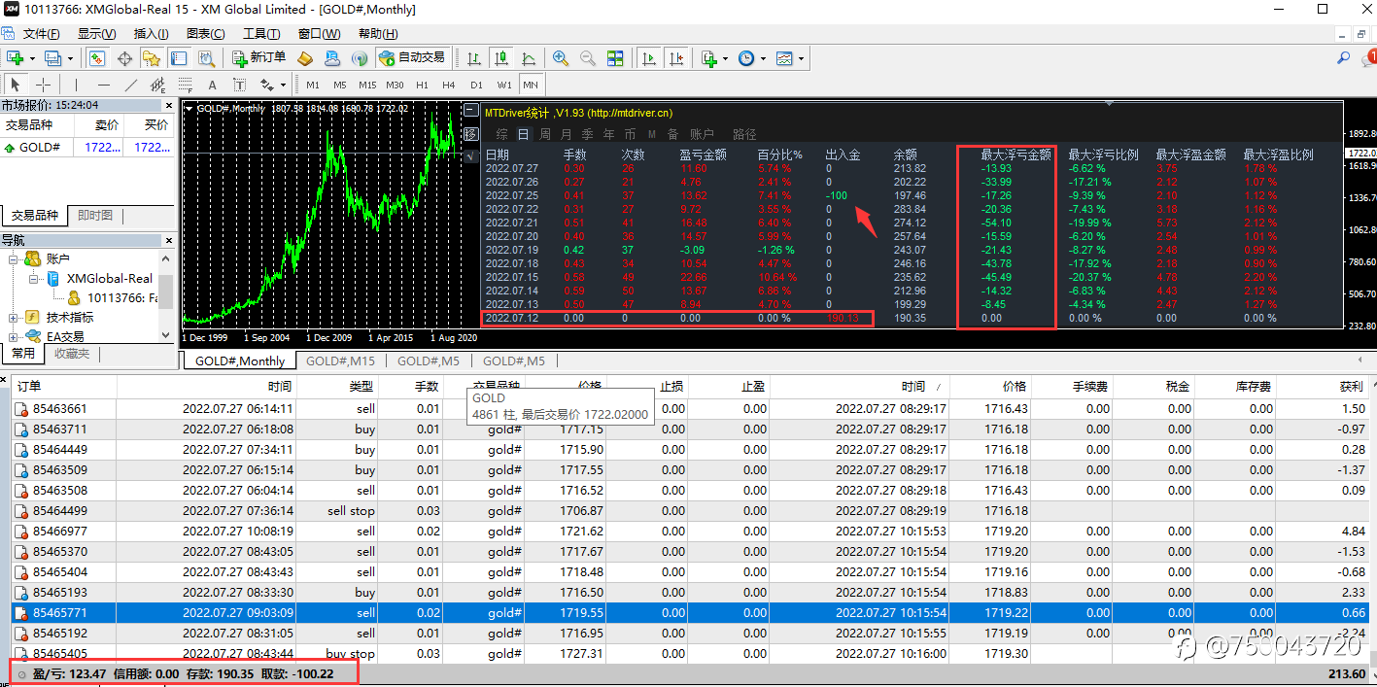The image size is (1377, 687).
Task: Collapse the 账户 tree node
Action: pos(13,258)
